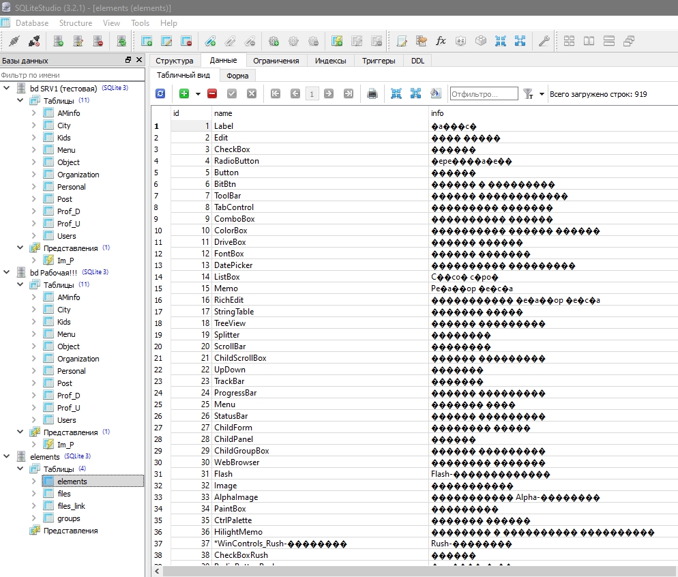Open the SQL functions editor (fx) icon
This screenshot has height=577, width=678.
tap(441, 41)
